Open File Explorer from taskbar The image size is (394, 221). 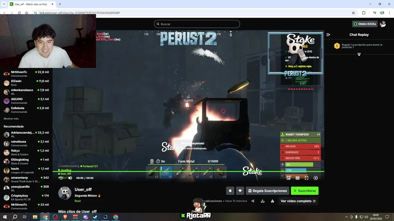(x=35, y=217)
